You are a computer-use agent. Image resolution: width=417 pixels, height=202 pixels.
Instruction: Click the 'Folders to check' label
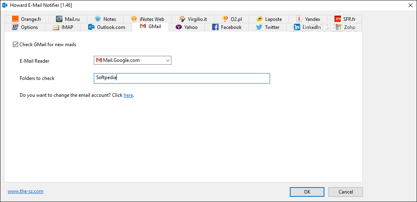click(x=37, y=78)
